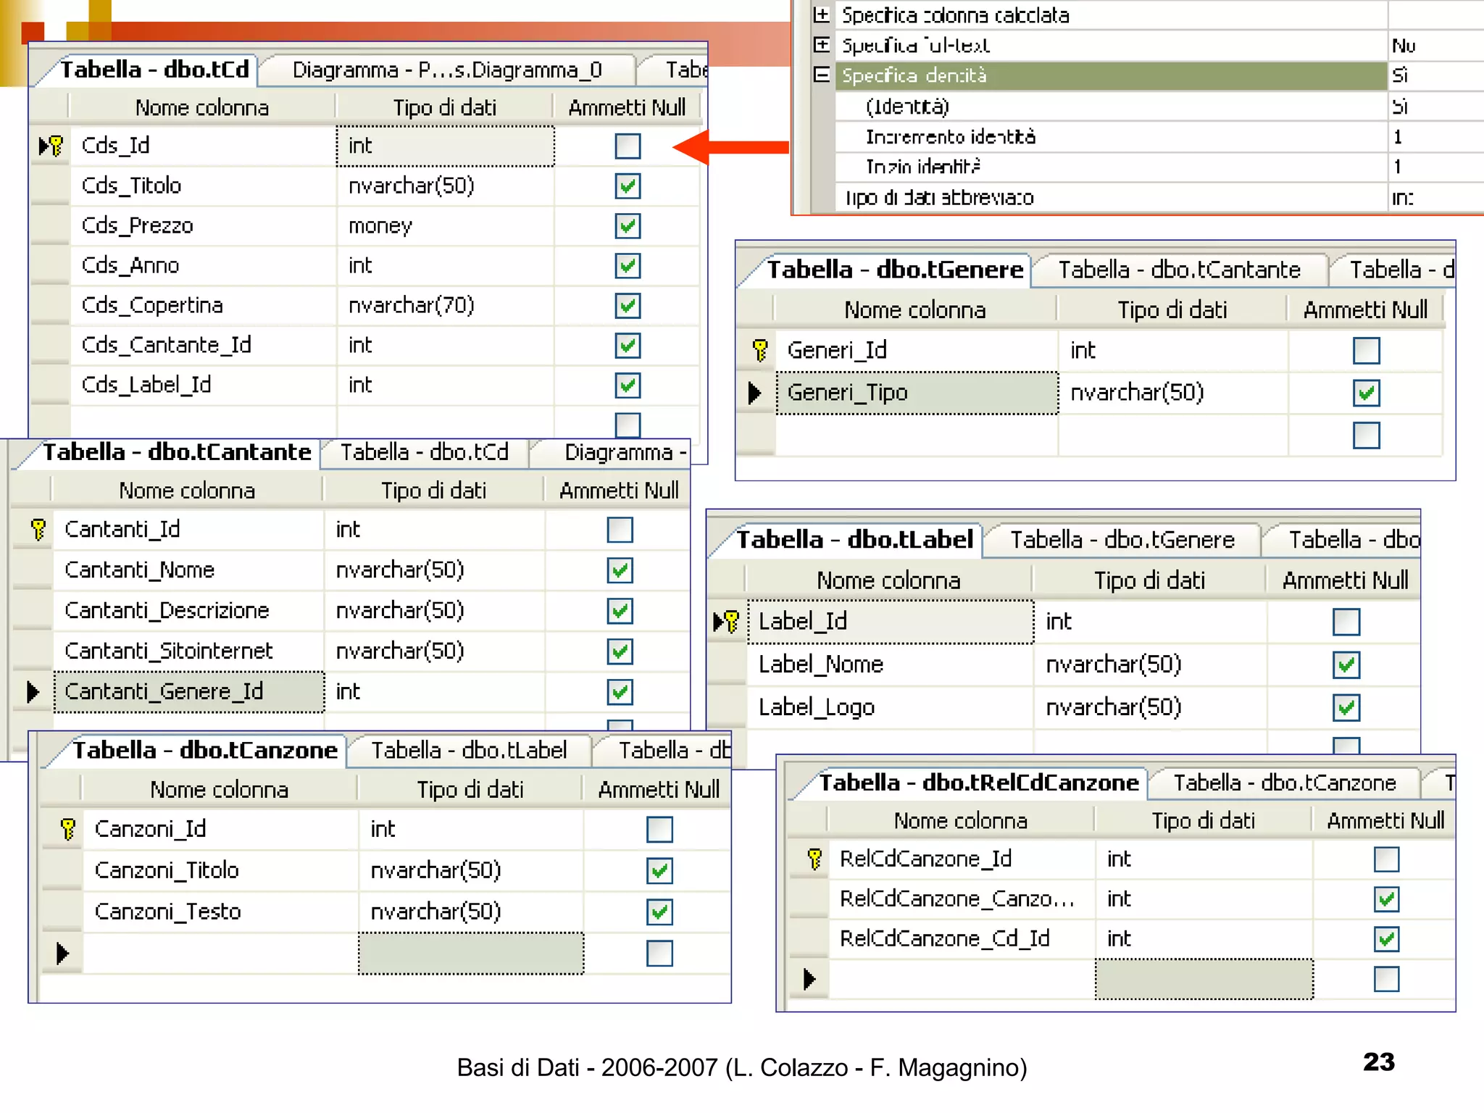Click the key icon next to Generi_Id
This screenshot has width=1484, height=1113.
click(759, 351)
